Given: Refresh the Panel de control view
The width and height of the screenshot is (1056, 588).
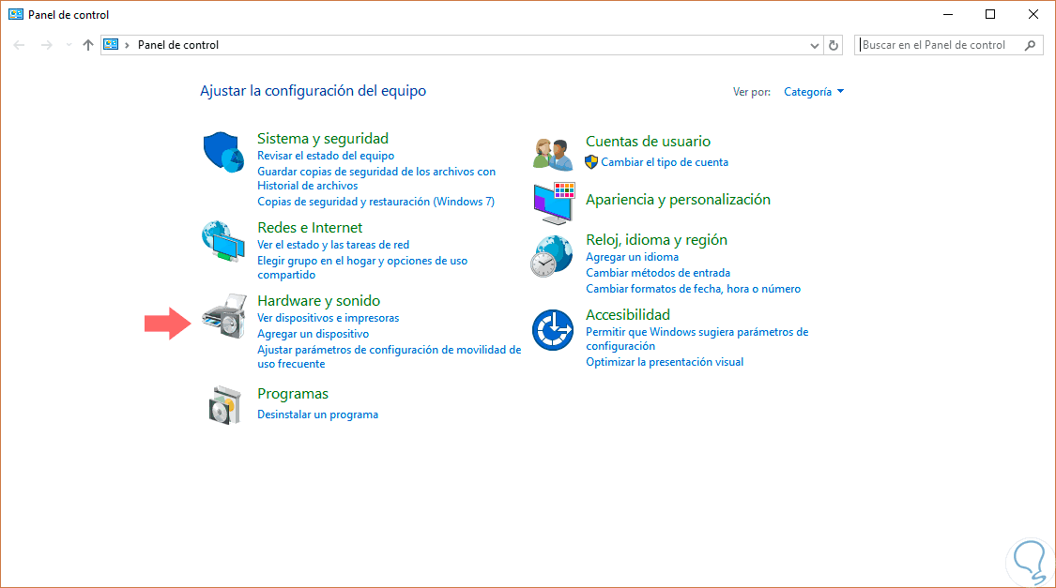Looking at the screenshot, I should (x=834, y=45).
